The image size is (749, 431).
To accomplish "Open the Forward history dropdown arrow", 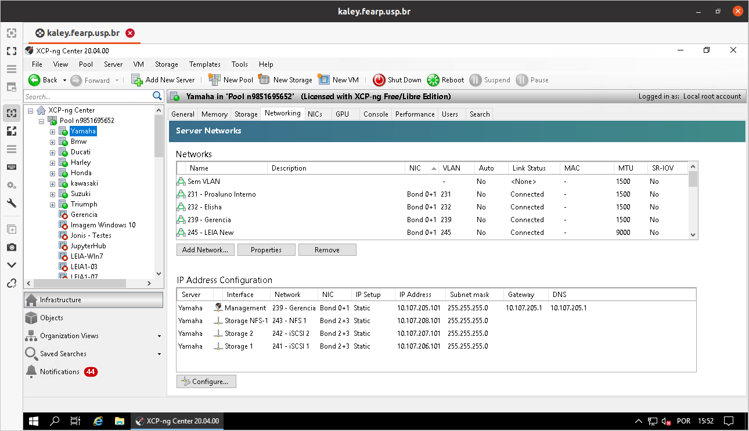I will pyautogui.click(x=117, y=80).
